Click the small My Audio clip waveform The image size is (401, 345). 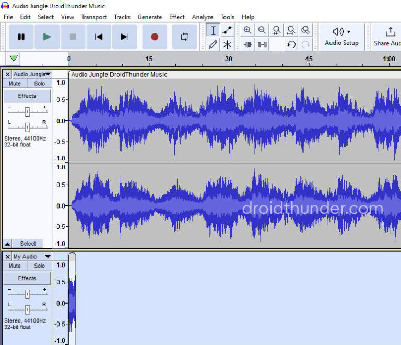coord(73,303)
